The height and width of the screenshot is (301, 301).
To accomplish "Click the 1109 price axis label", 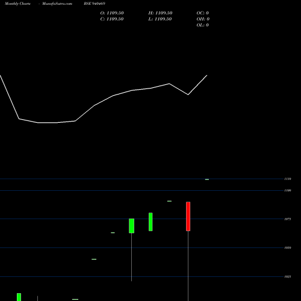I will pos(288,190).
